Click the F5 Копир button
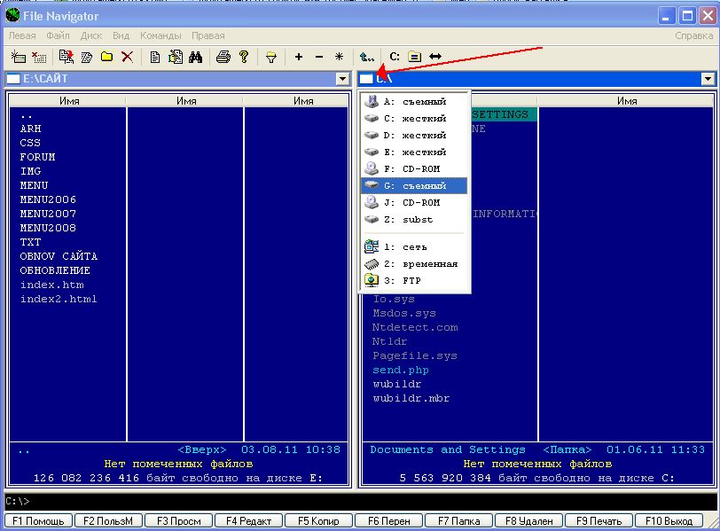720x531 pixels. (x=318, y=521)
